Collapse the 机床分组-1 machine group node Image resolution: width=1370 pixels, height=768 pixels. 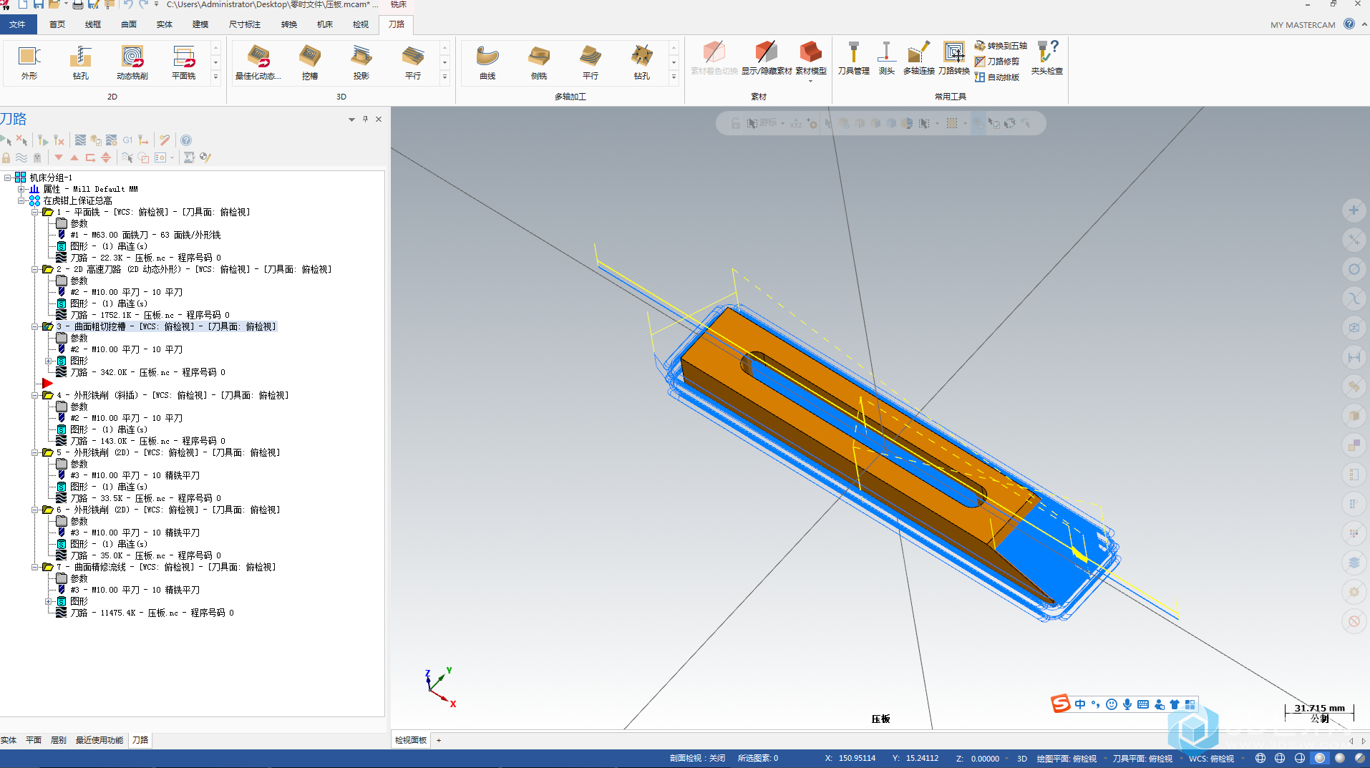point(8,178)
